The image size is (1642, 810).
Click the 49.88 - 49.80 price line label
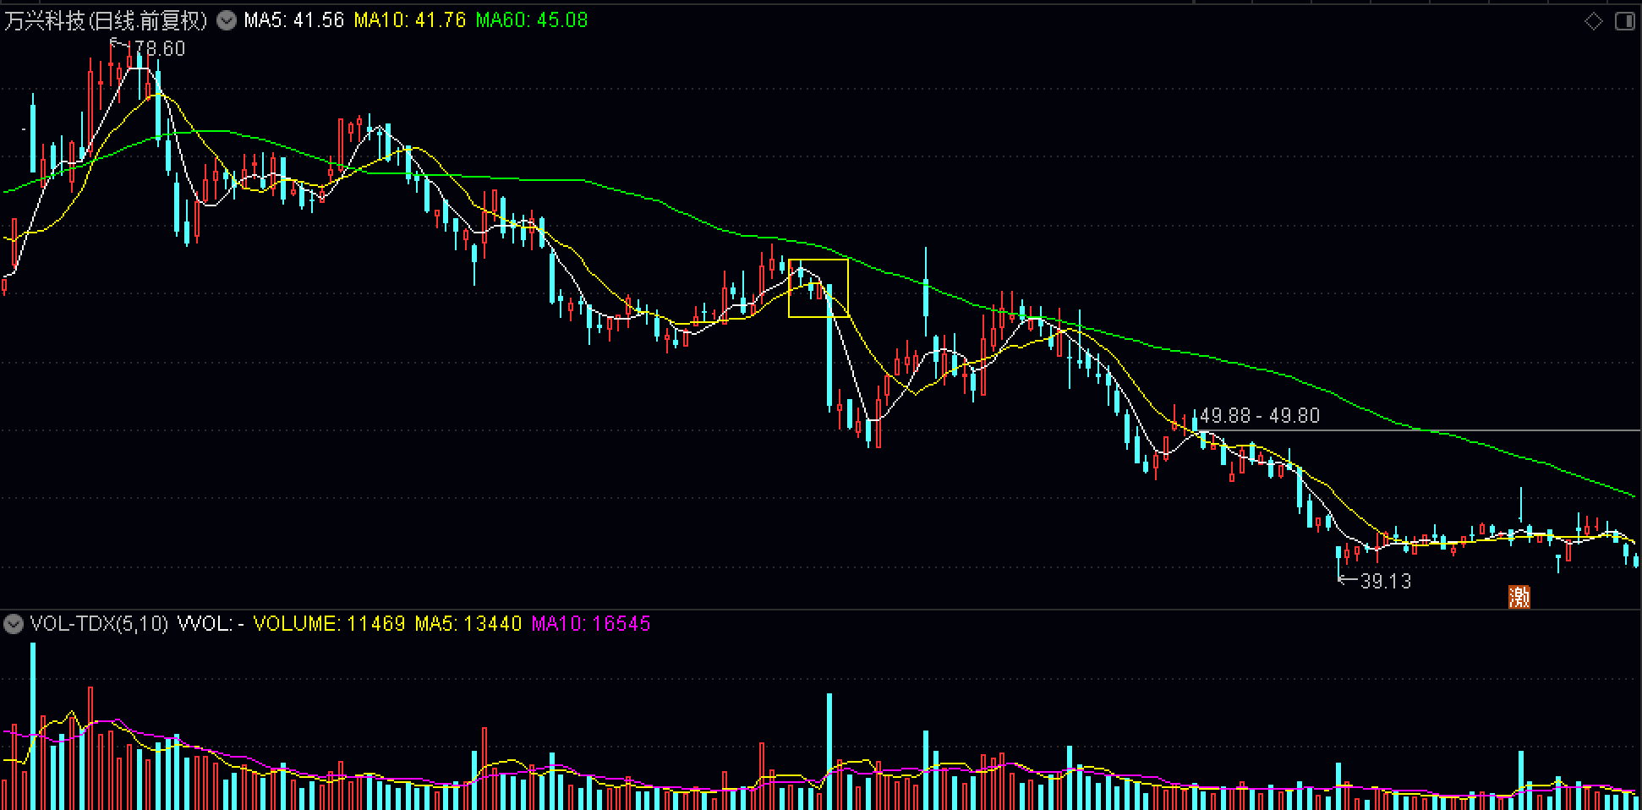click(x=1260, y=415)
